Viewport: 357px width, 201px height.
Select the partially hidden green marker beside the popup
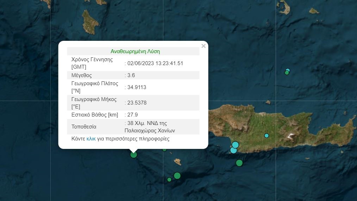tap(164, 150)
